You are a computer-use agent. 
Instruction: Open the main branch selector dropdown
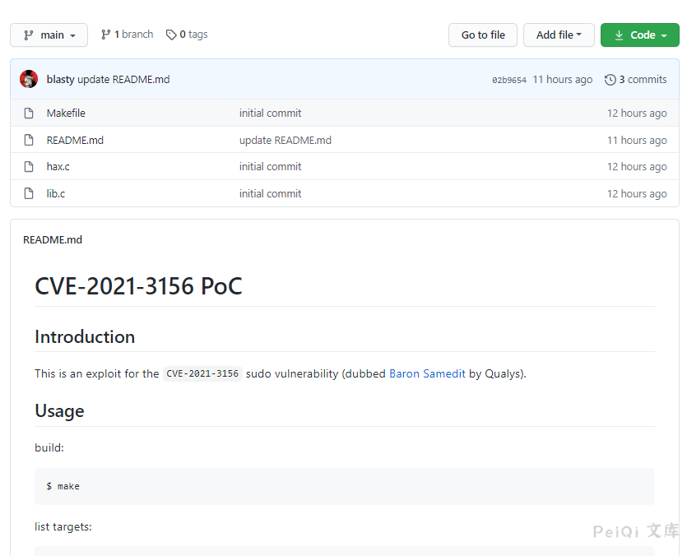pos(49,35)
